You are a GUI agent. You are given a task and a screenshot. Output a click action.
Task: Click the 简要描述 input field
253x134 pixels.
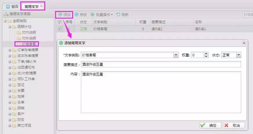161,64
